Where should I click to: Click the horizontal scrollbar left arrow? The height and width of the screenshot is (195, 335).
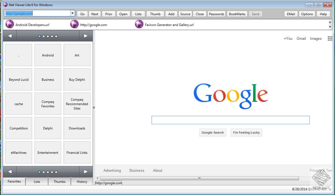[x=97, y=178]
